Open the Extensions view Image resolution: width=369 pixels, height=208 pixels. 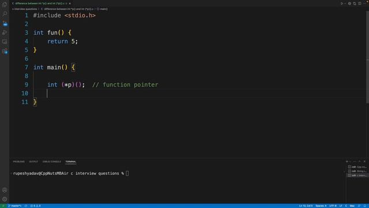pos(5,51)
